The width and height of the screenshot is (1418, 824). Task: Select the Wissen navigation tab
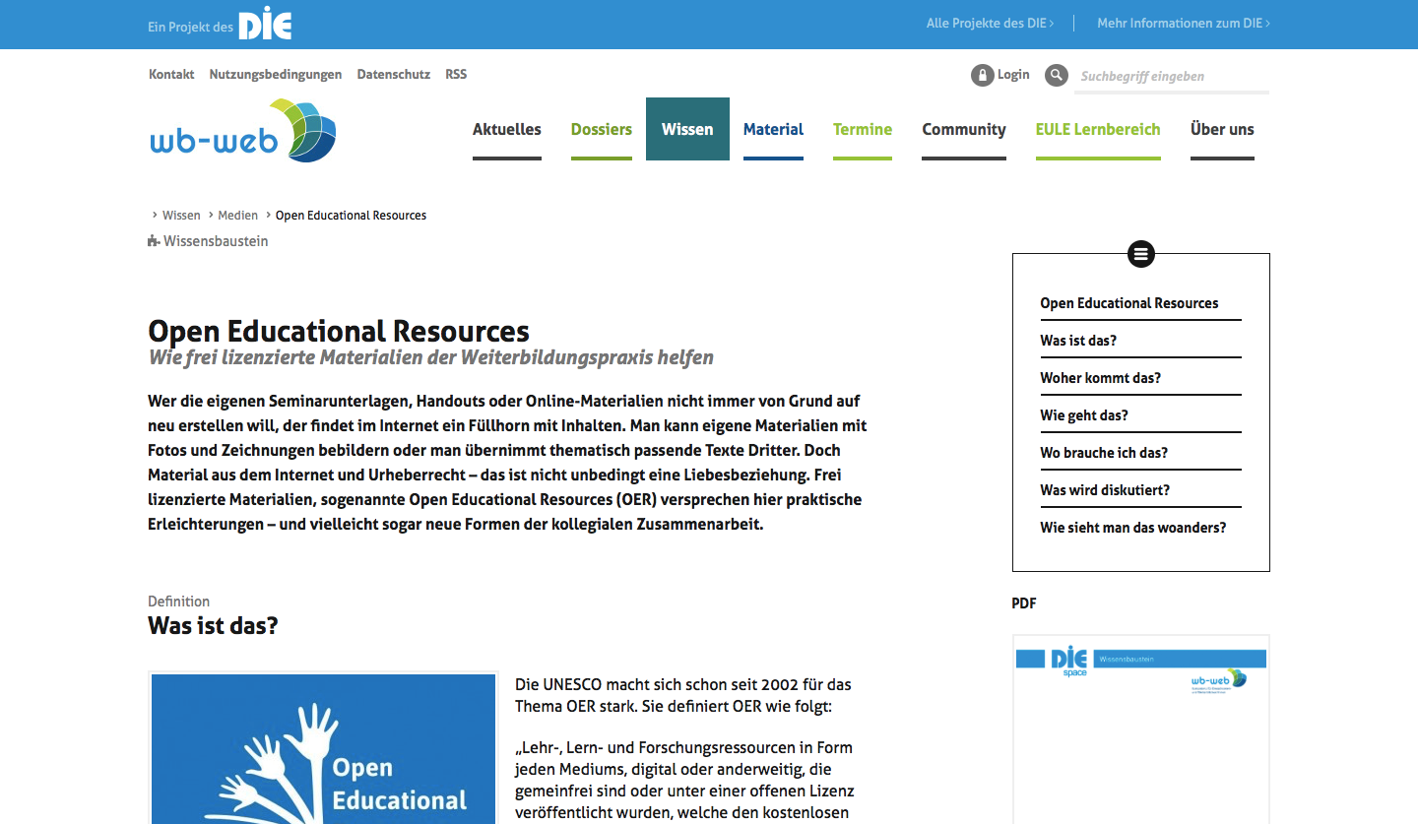pos(687,129)
